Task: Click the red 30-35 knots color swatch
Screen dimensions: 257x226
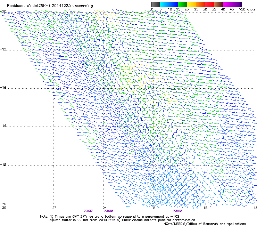Action: click(210, 4)
